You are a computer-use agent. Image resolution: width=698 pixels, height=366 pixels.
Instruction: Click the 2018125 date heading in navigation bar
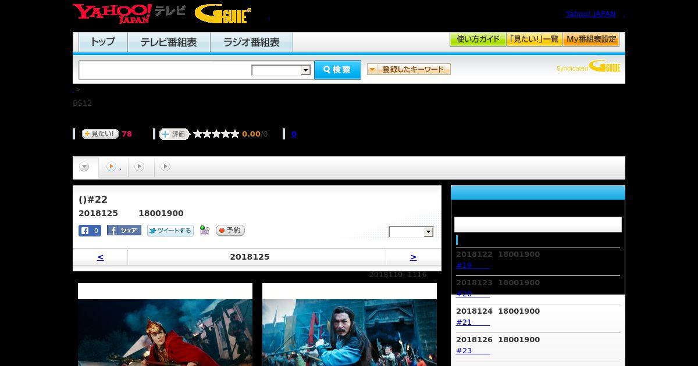(x=250, y=257)
